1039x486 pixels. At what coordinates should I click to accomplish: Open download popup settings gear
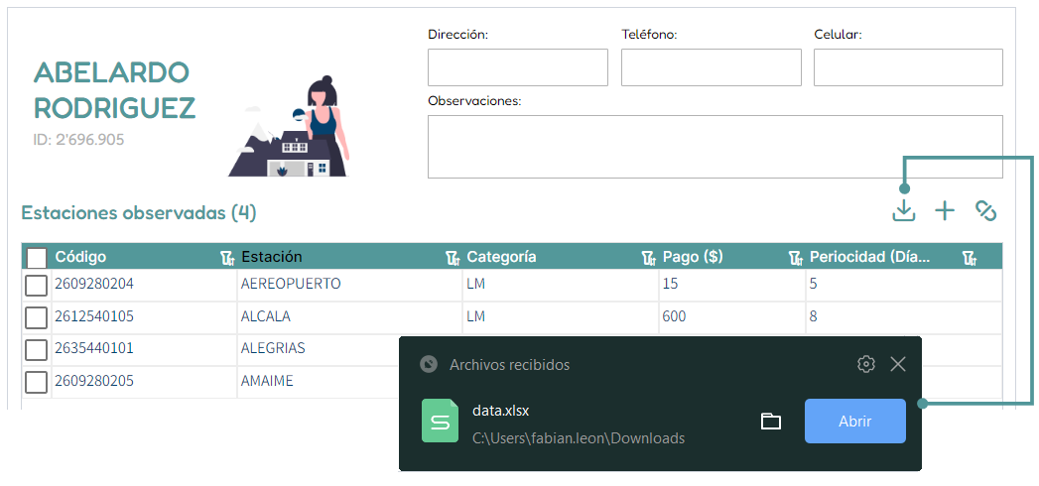click(x=866, y=363)
